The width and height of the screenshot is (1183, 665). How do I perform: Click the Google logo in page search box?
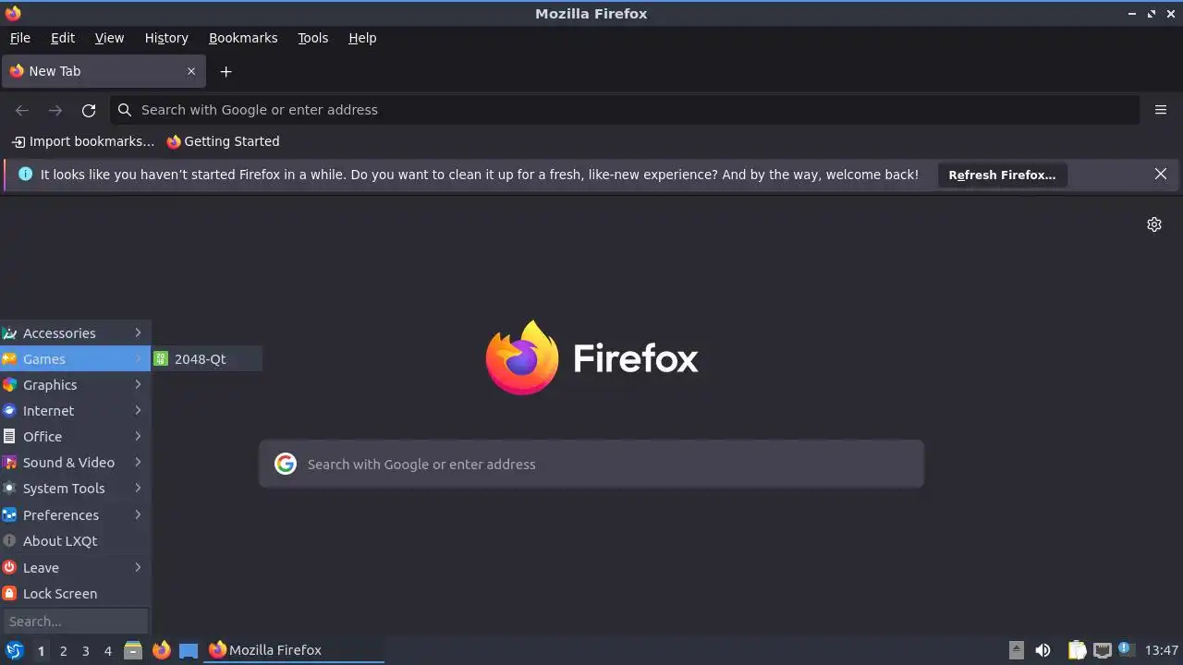pyautogui.click(x=286, y=464)
